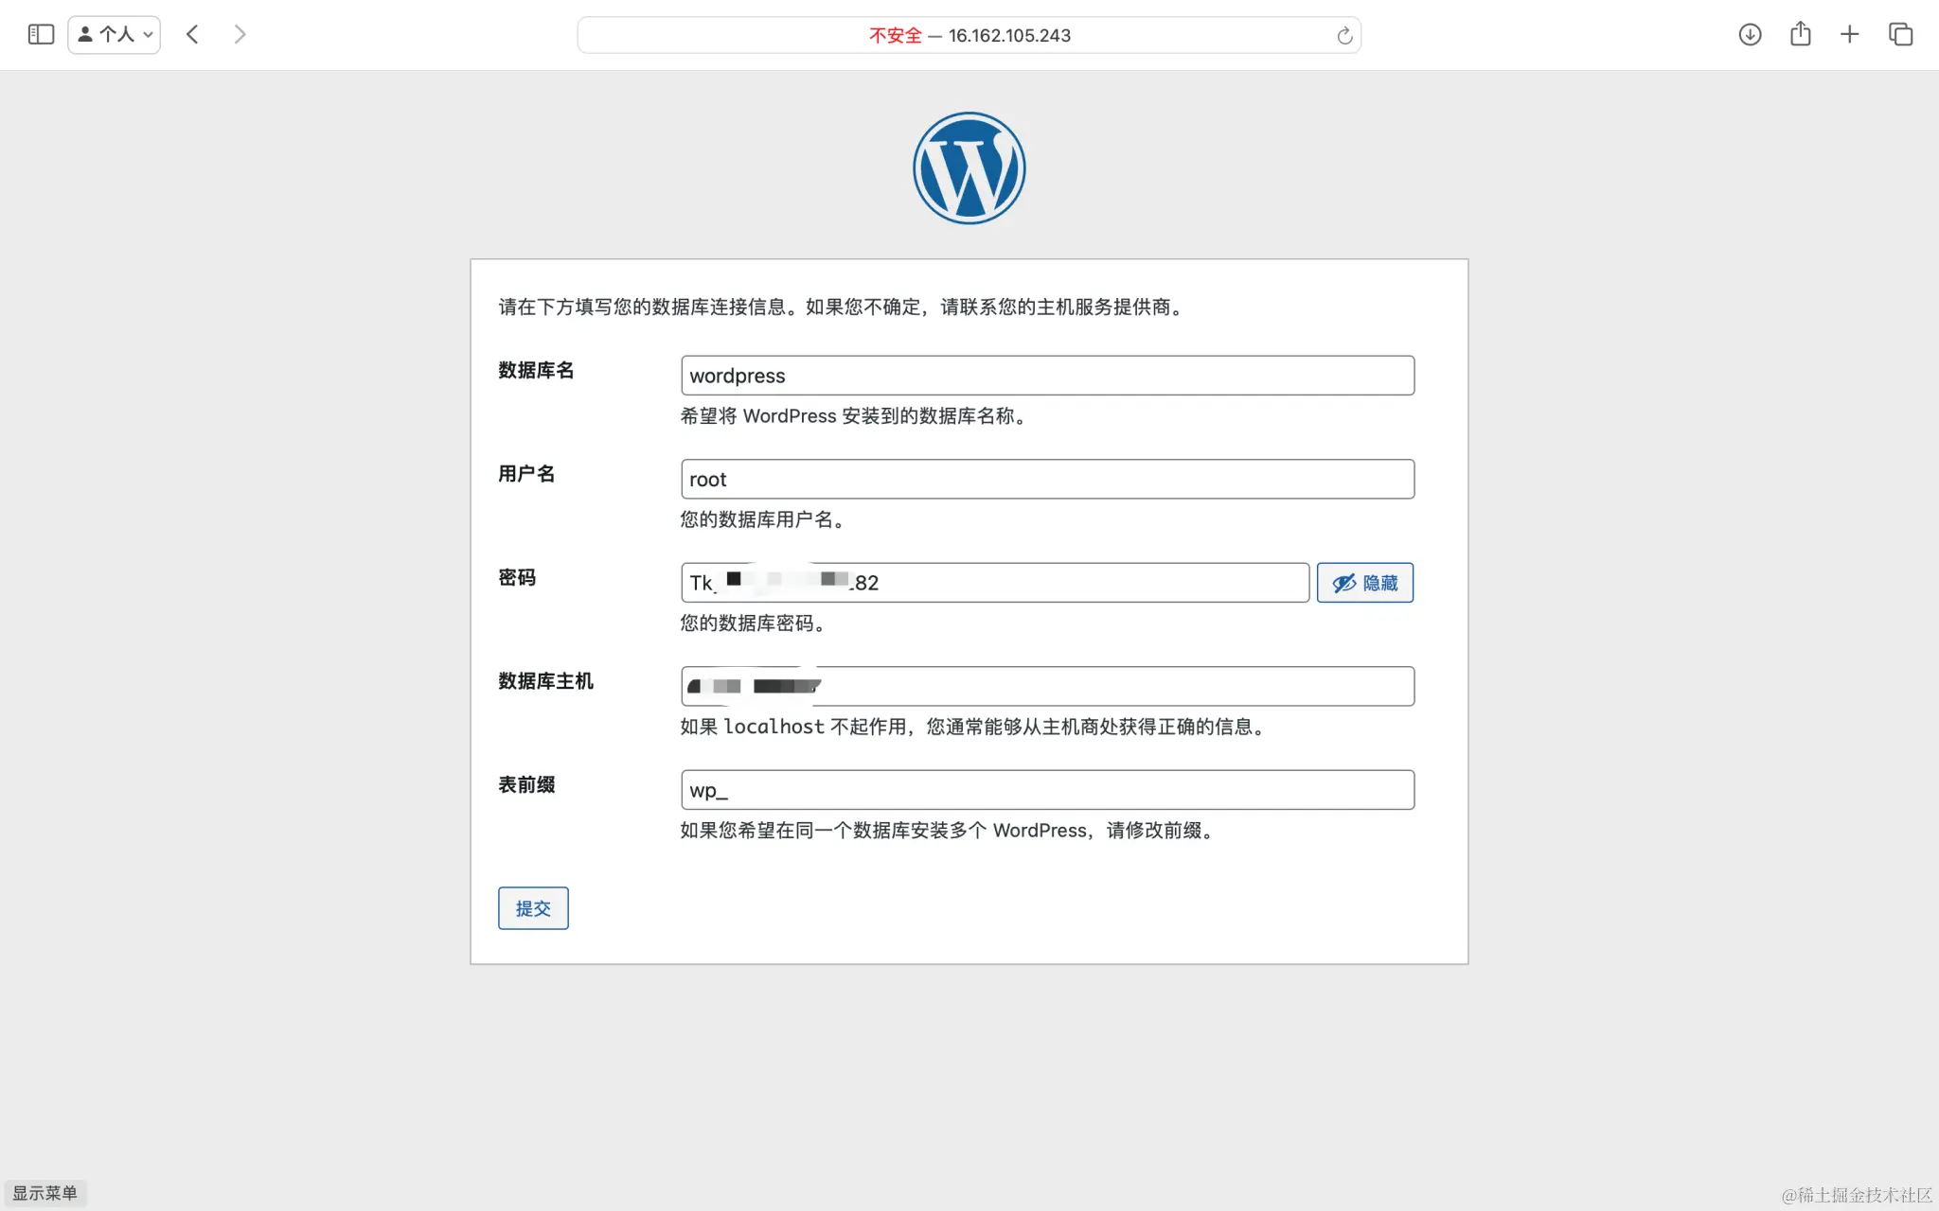Open a new tab with plus icon

point(1849,35)
